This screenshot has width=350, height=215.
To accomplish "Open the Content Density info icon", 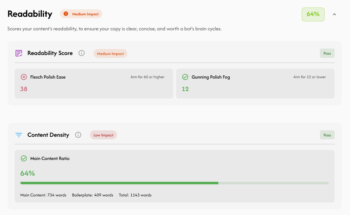I will pyautogui.click(x=78, y=135).
